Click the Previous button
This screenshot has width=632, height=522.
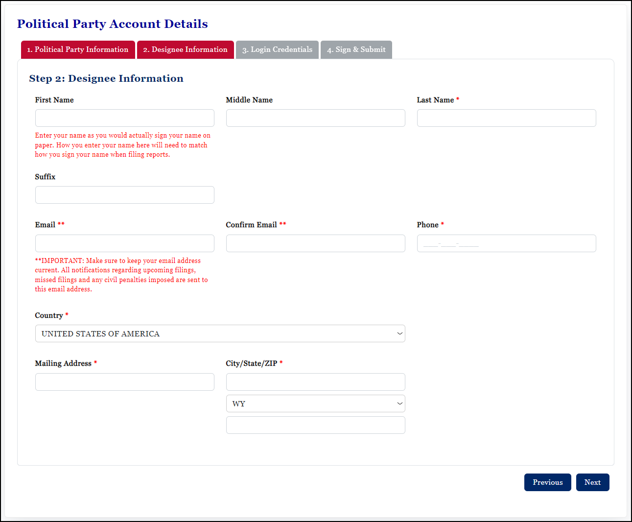pyautogui.click(x=547, y=482)
